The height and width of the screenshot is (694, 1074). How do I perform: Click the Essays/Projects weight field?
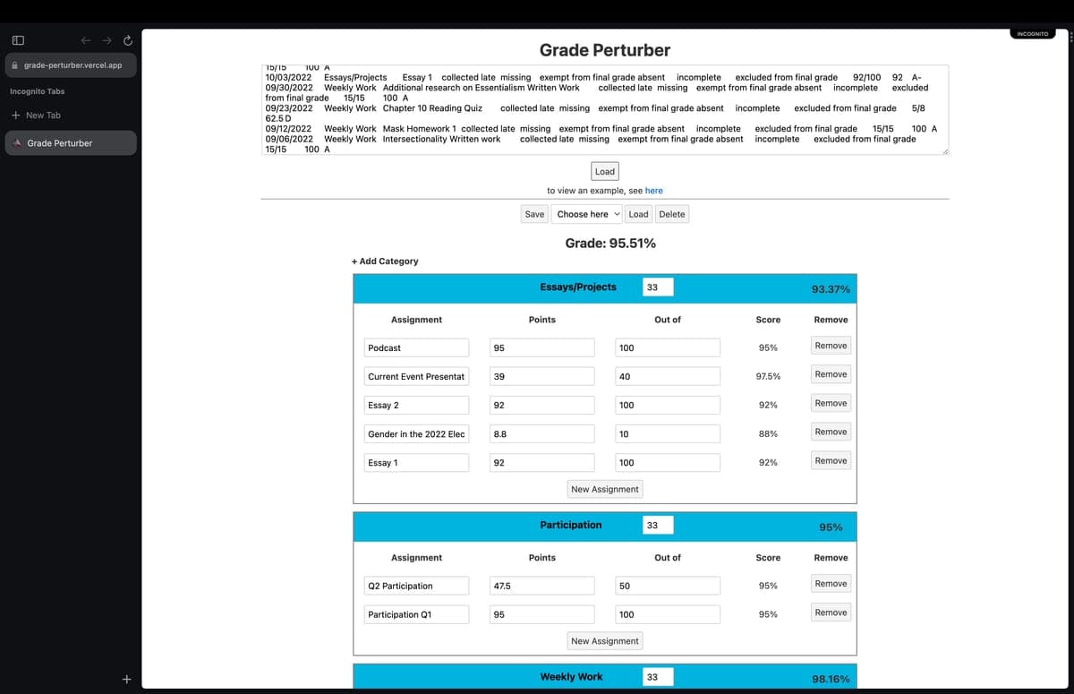tap(658, 287)
